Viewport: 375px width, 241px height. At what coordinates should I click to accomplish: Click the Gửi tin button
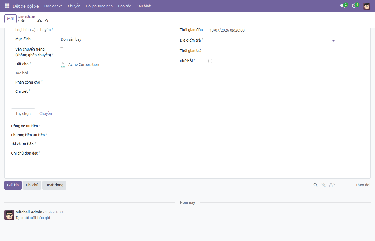pyautogui.click(x=13, y=185)
